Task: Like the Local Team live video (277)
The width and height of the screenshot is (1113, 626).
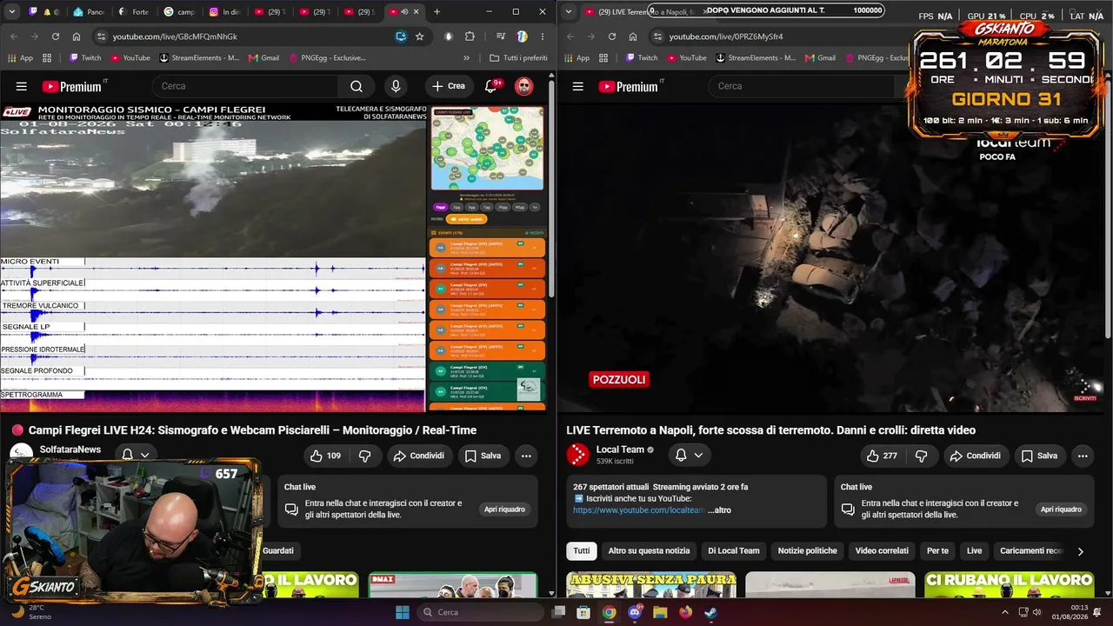Action: (x=882, y=456)
